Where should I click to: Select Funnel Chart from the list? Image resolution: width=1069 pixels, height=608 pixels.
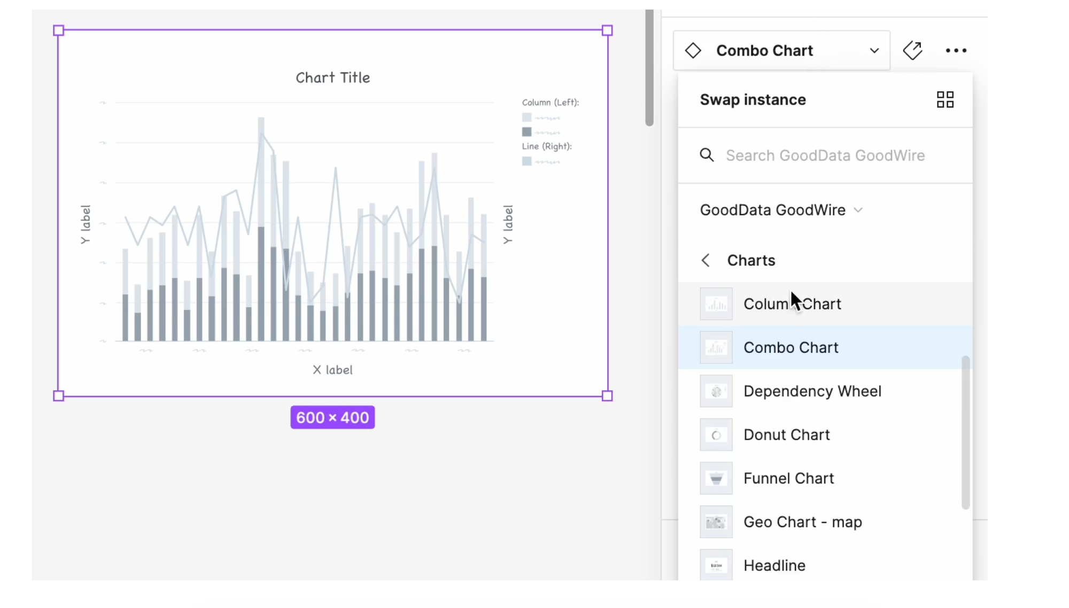point(825,478)
